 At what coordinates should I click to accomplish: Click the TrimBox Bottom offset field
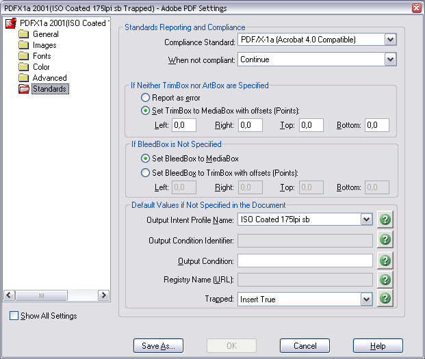(377, 125)
